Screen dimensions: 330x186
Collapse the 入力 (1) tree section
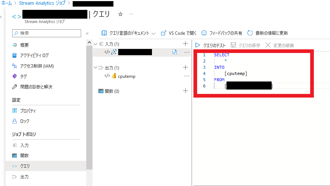[96, 44]
